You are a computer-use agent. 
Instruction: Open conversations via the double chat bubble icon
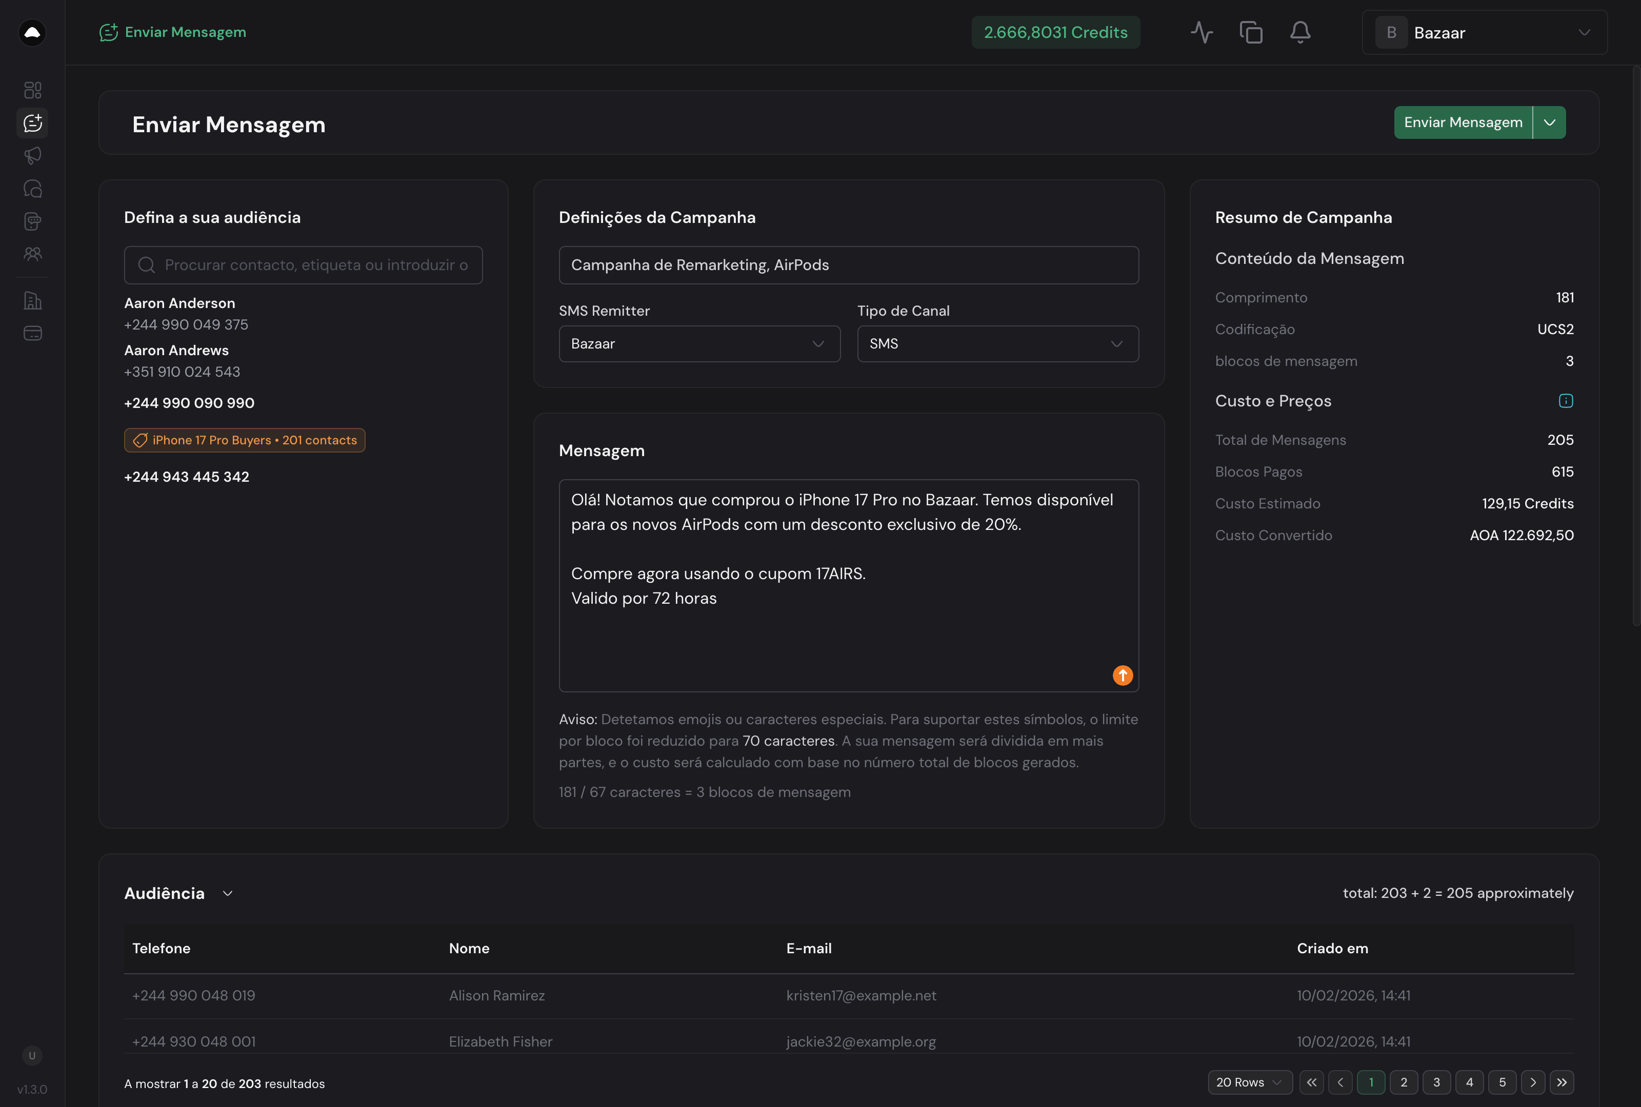coord(32,189)
